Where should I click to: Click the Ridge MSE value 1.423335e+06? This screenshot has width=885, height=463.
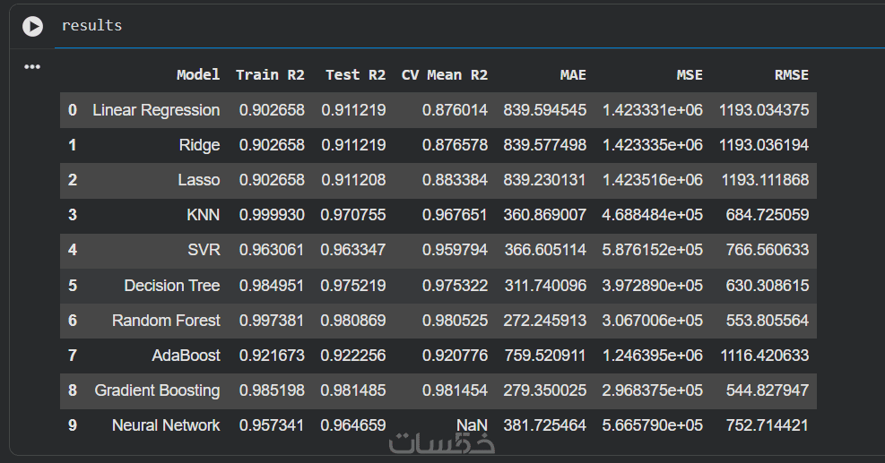[x=653, y=145]
